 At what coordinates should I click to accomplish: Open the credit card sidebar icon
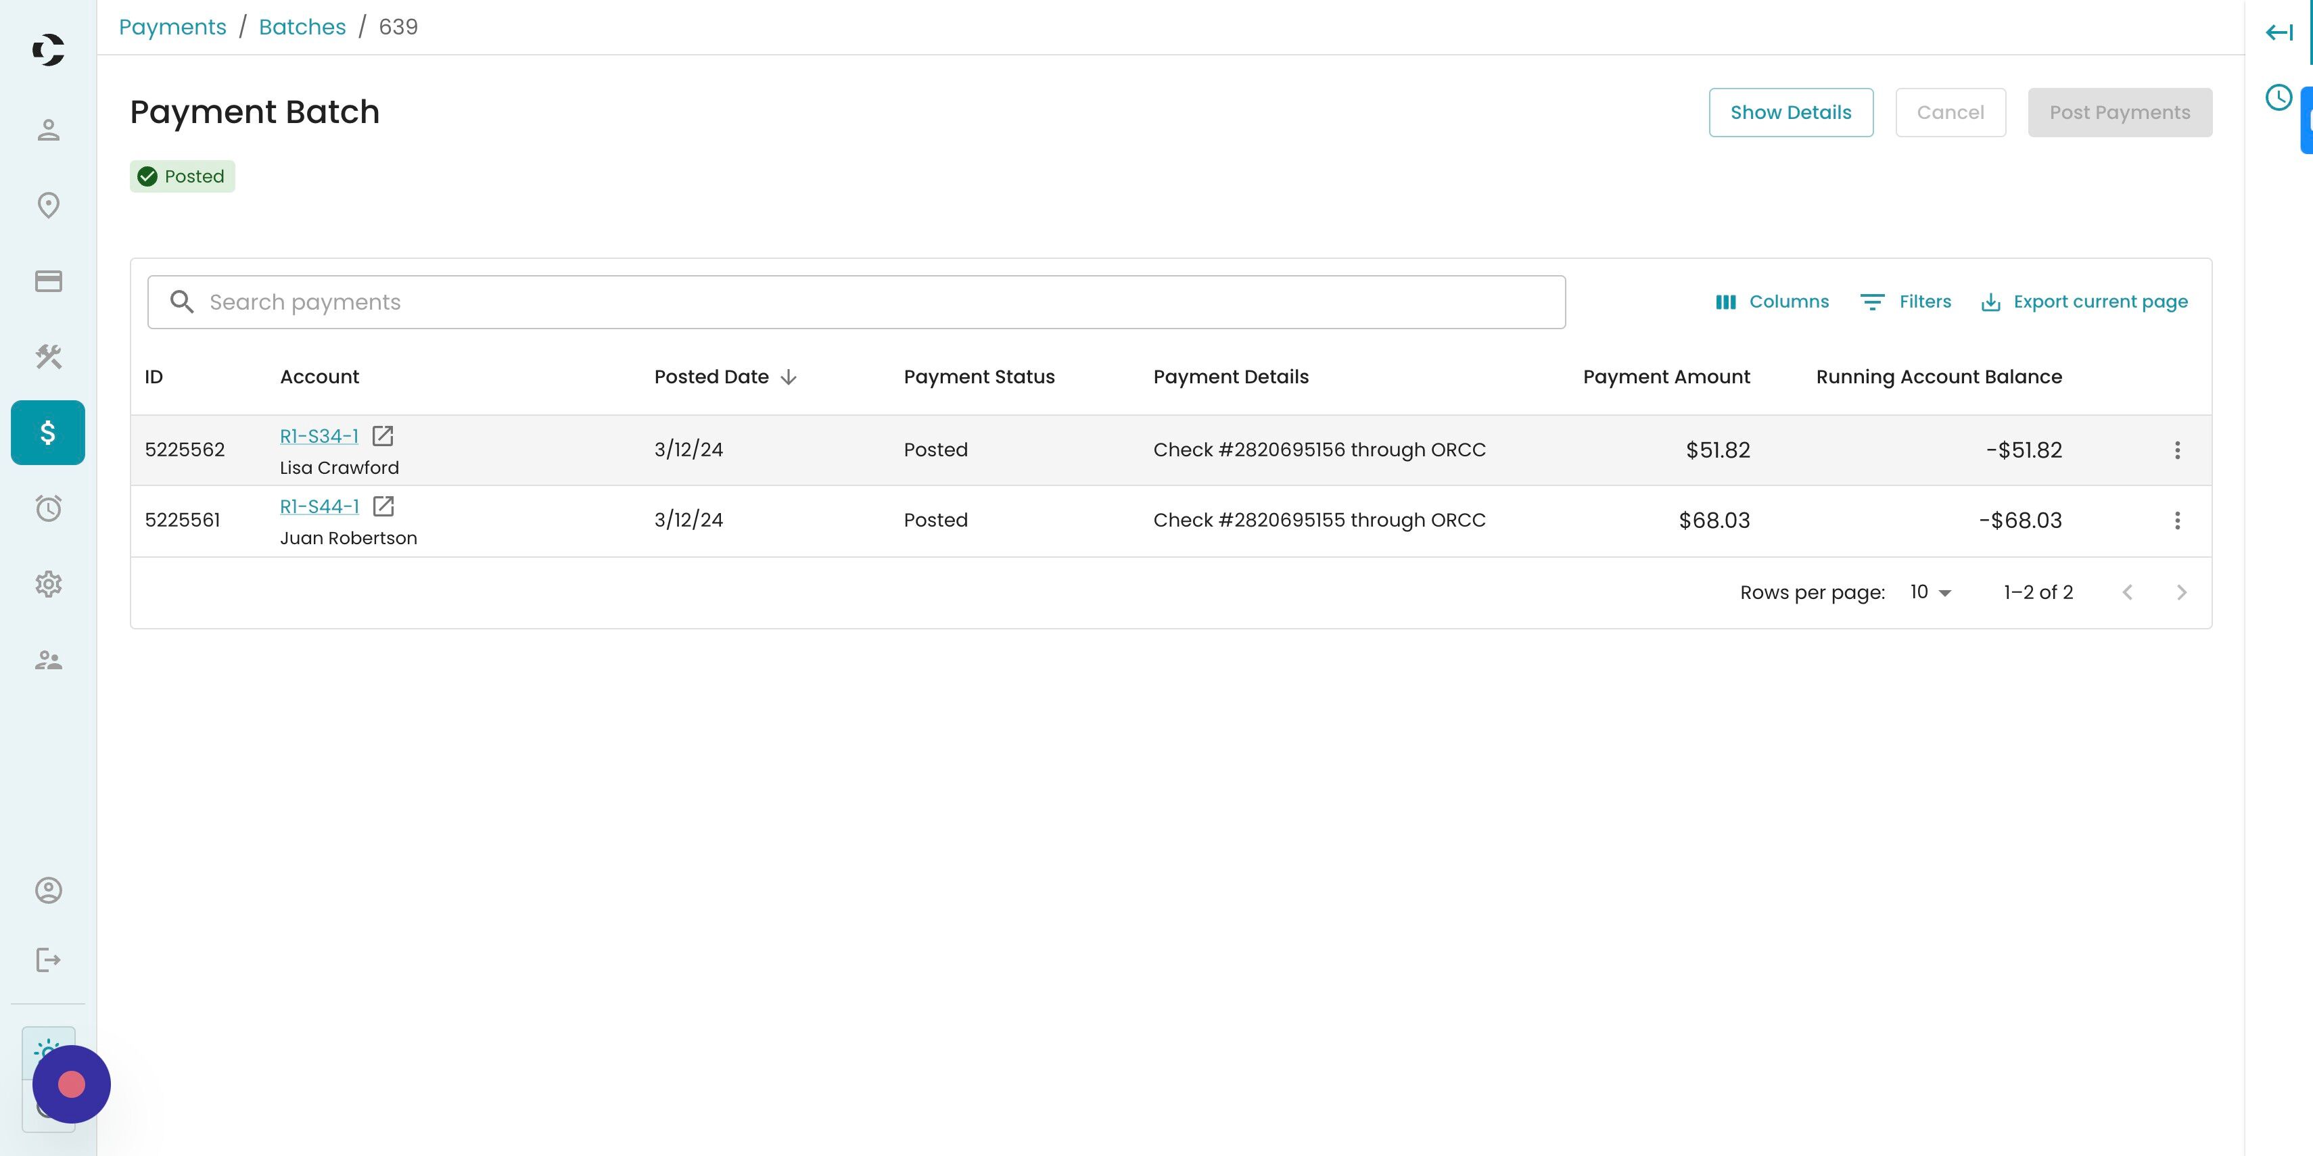click(x=49, y=282)
